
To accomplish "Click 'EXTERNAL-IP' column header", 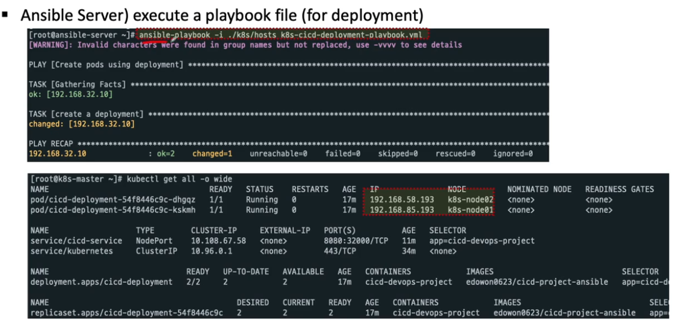I will point(285,231).
